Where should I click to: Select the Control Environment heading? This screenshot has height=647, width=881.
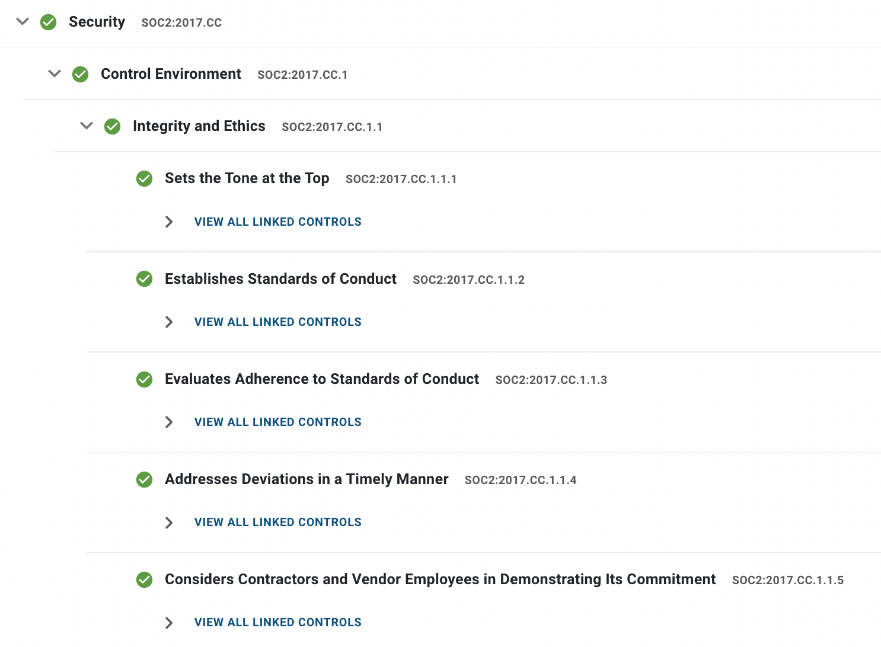point(171,74)
